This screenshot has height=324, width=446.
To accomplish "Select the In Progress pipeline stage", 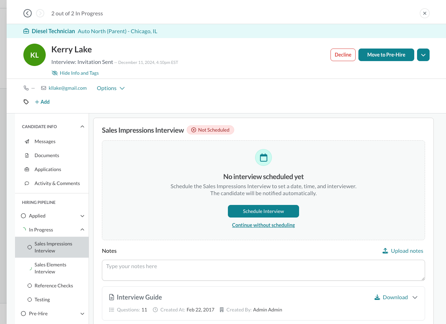I will point(41,230).
